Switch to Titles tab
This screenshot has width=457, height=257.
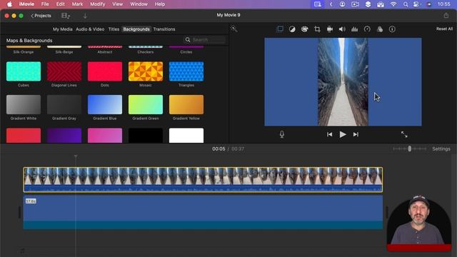click(x=114, y=29)
